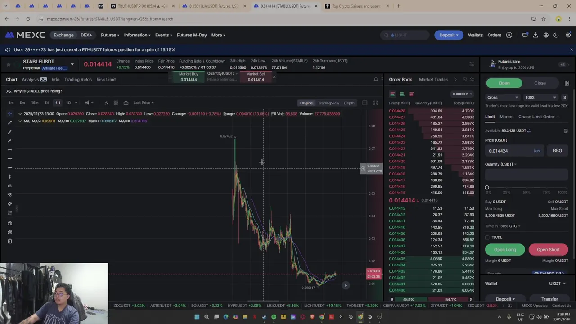
Task: Click the favorite star beside STABLEUSDT
Action: click(x=8, y=64)
